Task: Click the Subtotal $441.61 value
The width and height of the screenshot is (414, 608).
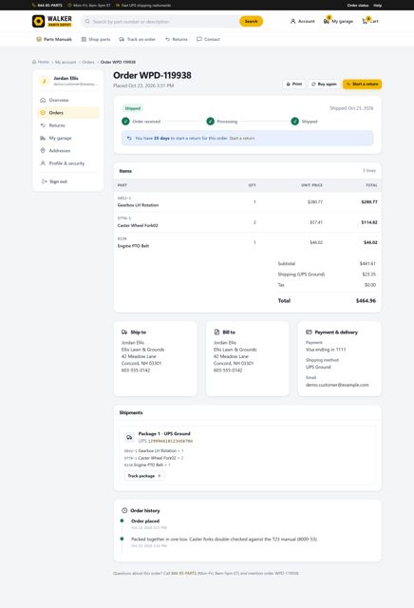Action: [x=367, y=263]
